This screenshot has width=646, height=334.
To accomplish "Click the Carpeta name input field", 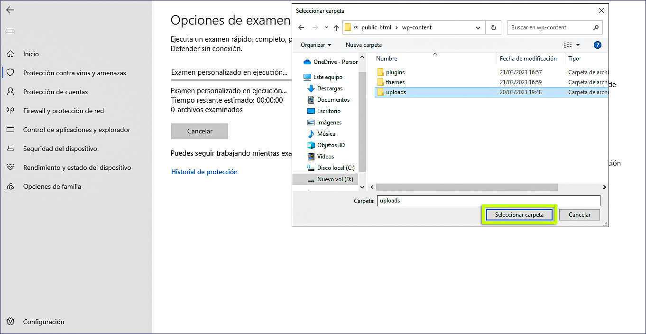I will coord(489,201).
